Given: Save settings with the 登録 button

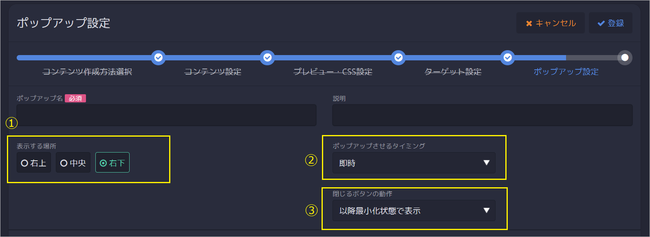Looking at the screenshot, I should pyautogui.click(x=610, y=23).
